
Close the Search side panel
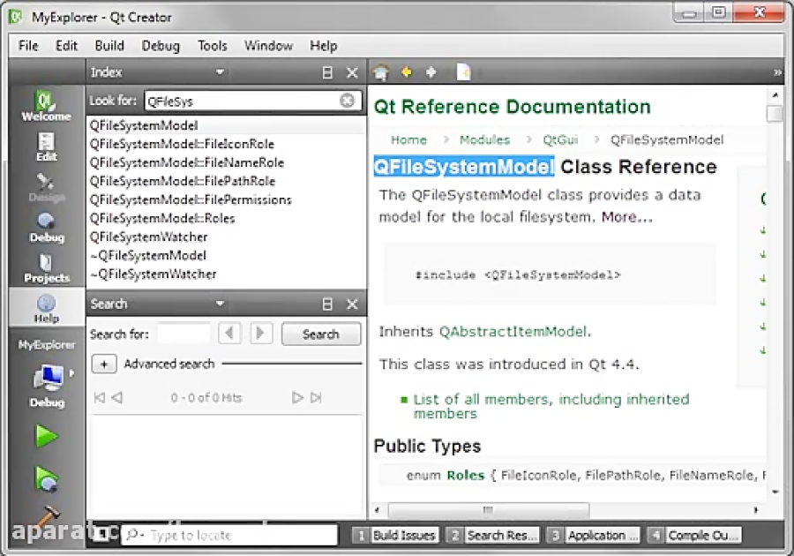[x=352, y=304]
